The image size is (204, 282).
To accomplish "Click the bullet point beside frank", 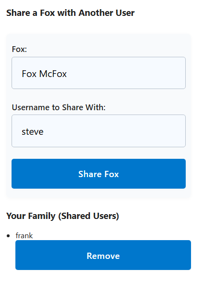I will (8, 236).
